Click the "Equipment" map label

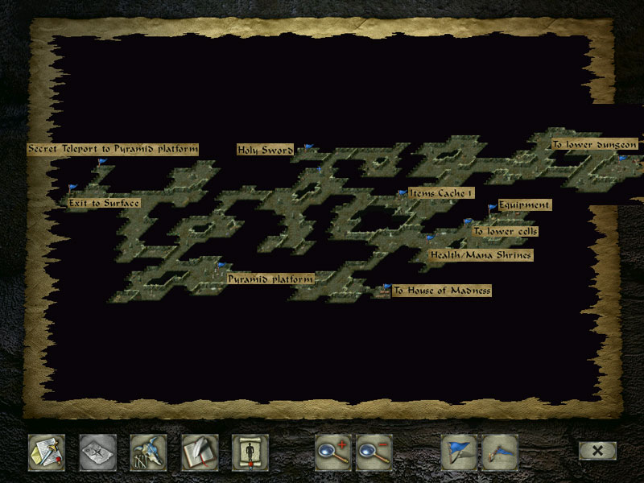coord(525,205)
